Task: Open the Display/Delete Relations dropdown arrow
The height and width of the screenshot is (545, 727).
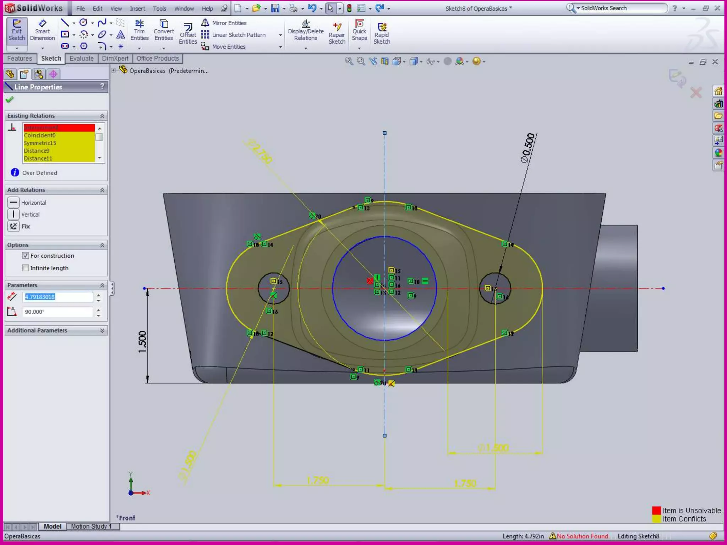Action: coord(306,48)
